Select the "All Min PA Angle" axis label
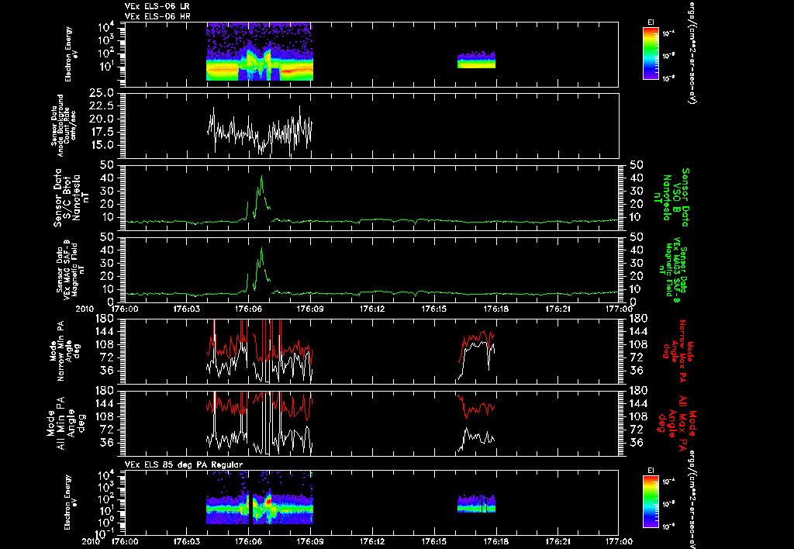The image size is (794, 549). point(67,423)
